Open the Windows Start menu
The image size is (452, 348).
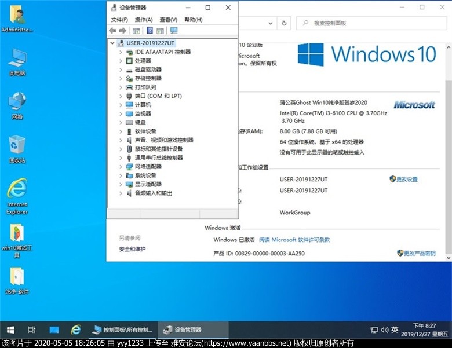tap(10, 330)
